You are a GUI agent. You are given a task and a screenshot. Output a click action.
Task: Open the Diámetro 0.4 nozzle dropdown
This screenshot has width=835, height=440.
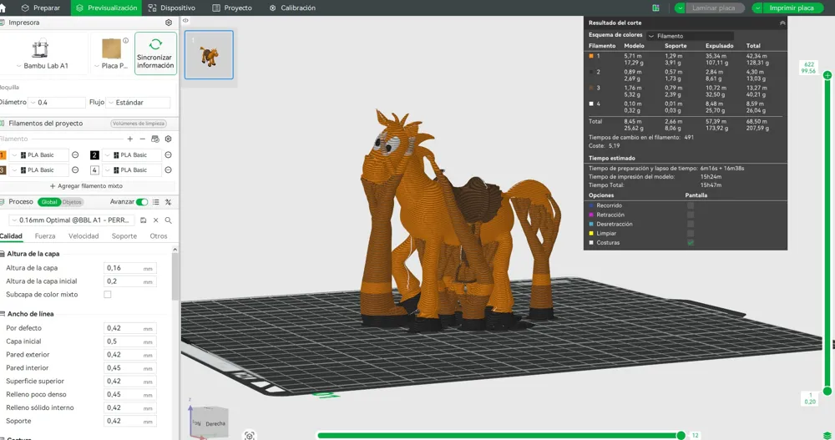click(x=57, y=102)
